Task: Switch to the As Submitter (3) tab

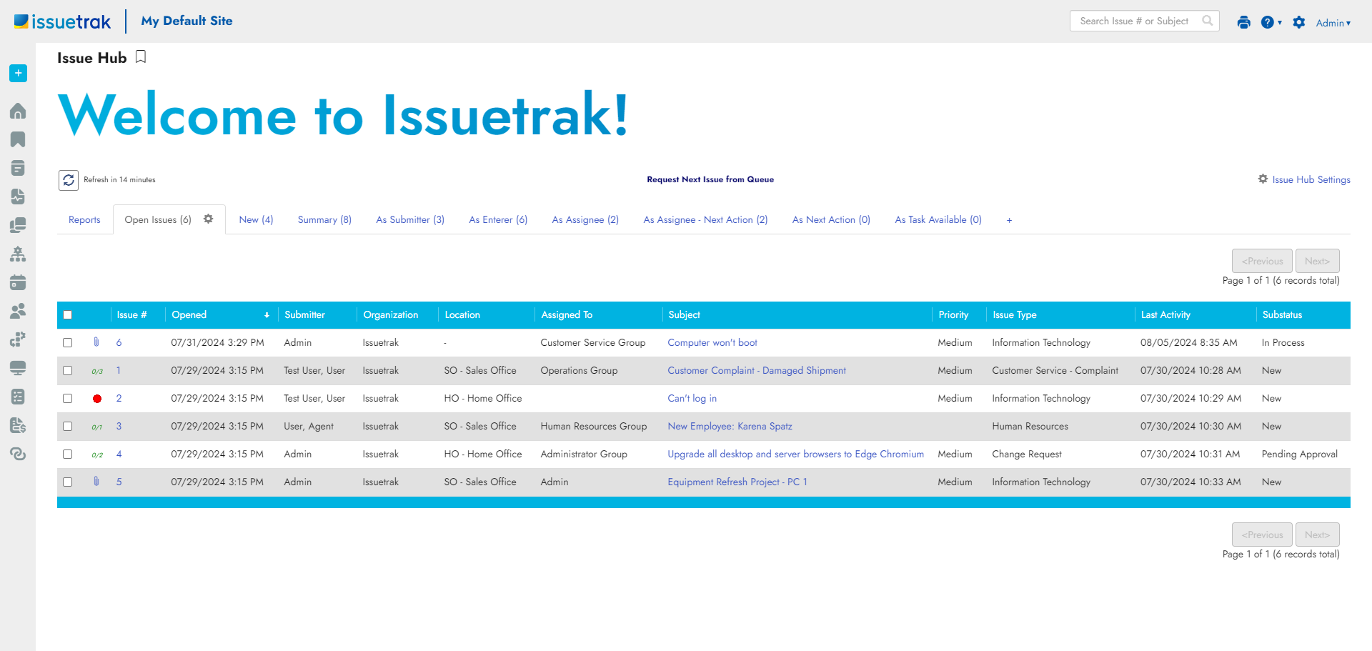Action: [x=410, y=219]
